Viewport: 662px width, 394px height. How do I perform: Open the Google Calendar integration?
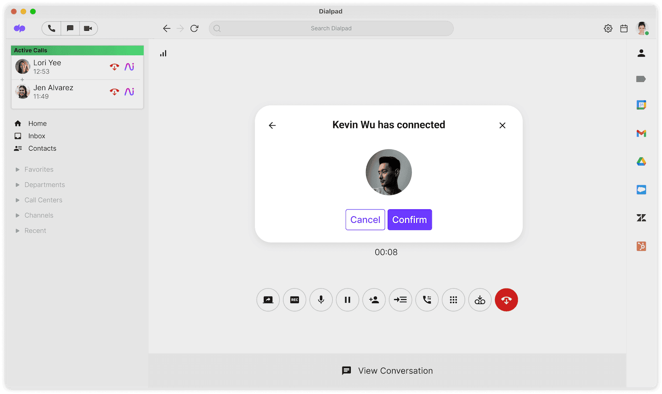pyautogui.click(x=641, y=105)
